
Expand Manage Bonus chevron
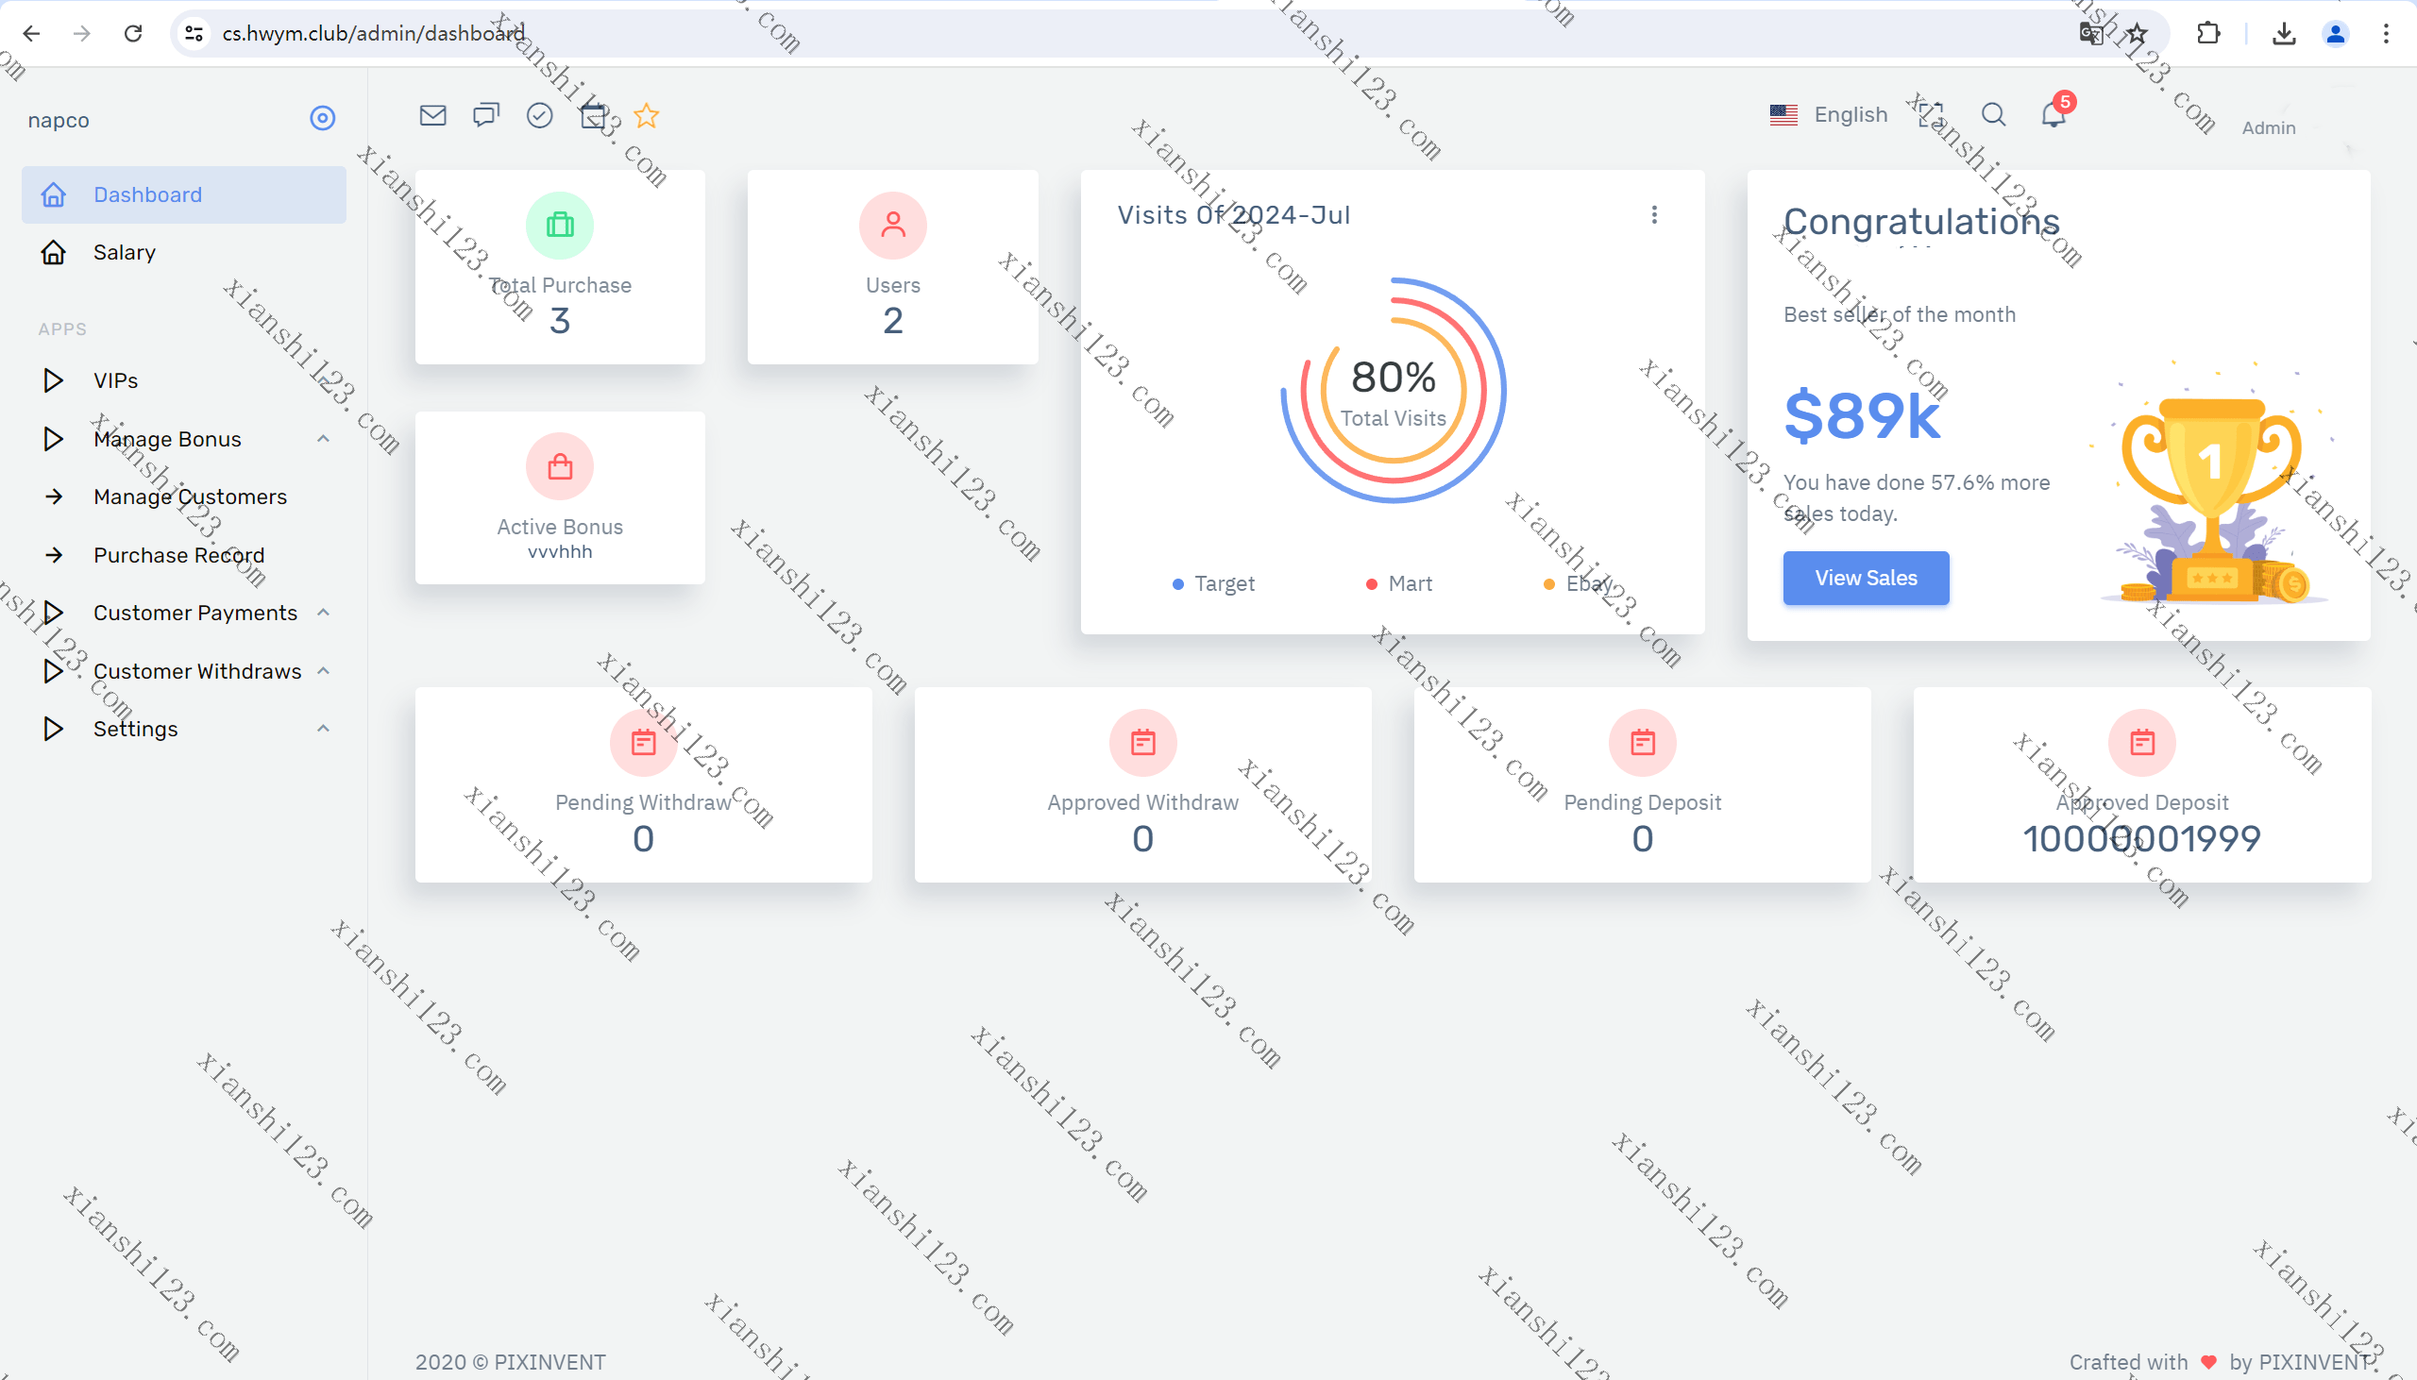(x=323, y=438)
